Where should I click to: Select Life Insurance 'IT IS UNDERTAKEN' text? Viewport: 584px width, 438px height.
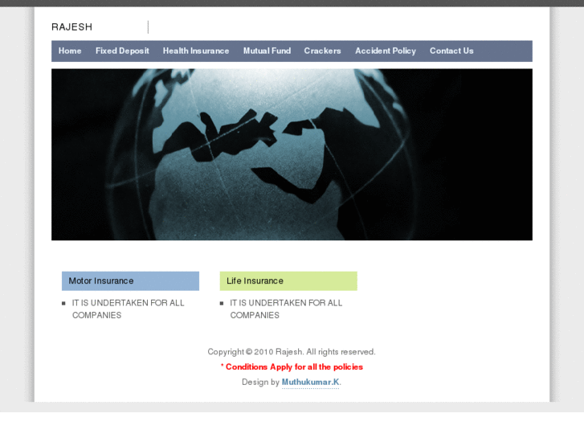286,309
